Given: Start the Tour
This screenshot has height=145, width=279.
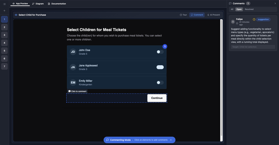Looking at the screenshot, I should tap(183, 15).
